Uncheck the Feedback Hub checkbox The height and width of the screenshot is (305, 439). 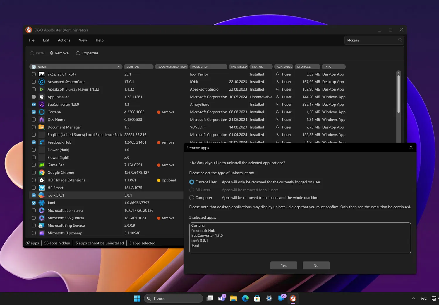[34, 142]
